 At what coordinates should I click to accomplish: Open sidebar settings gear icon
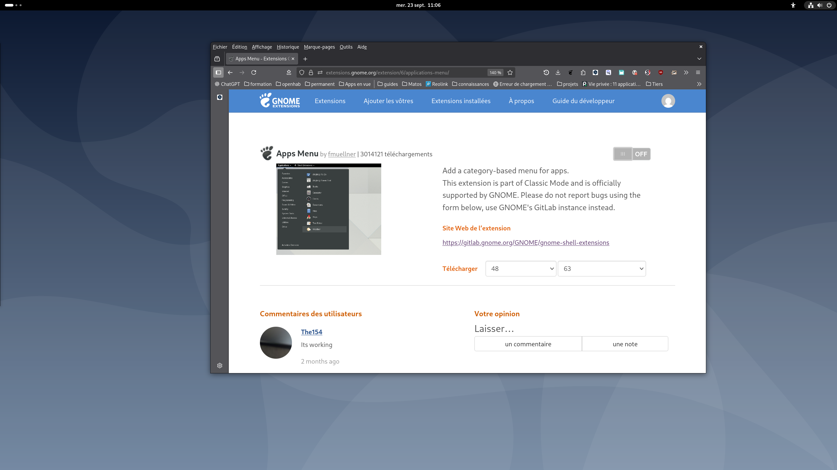click(220, 366)
